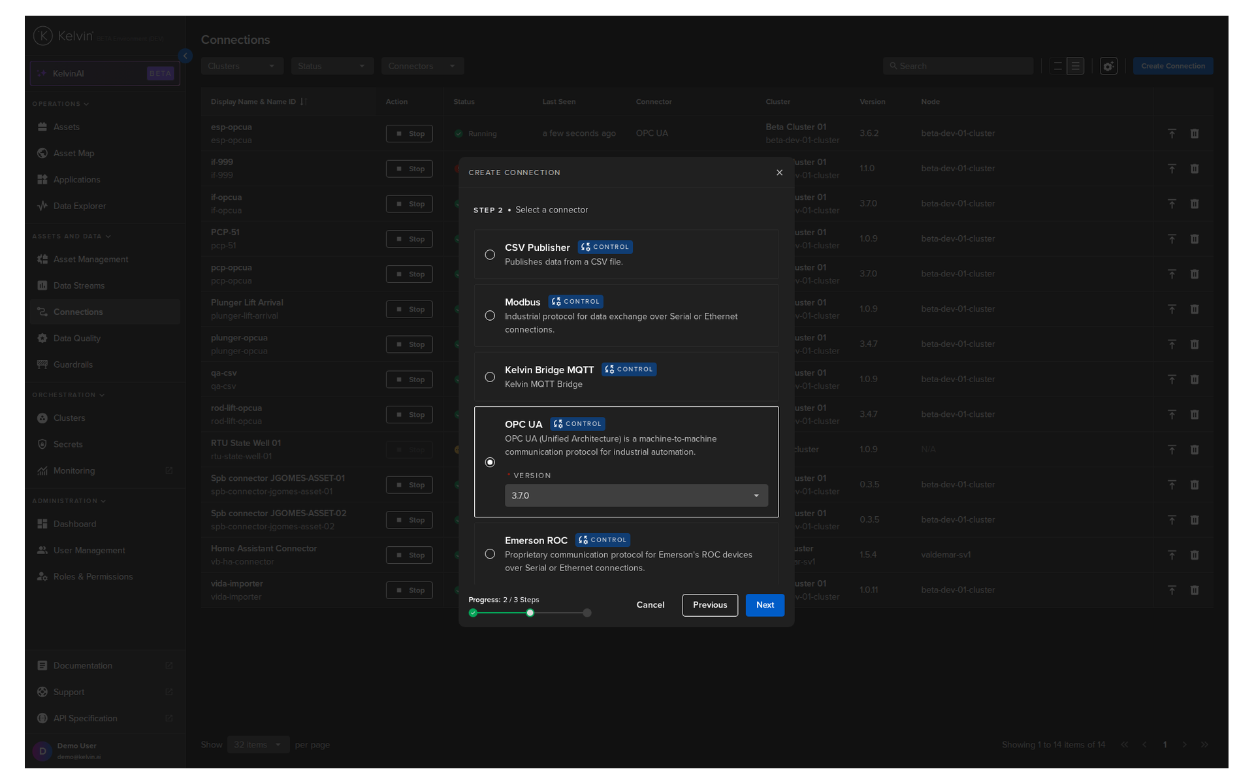1254x784 pixels.
Task: Open the OPC UA version dropdown
Action: (635, 495)
